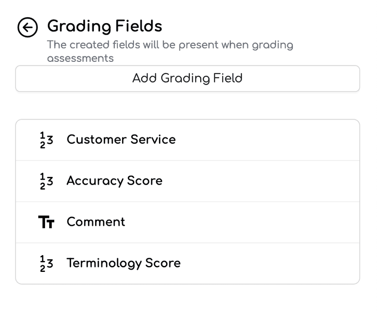Image resolution: width=377 pixels, height=311 pixels.
Task: Open the Customer Service grading field
Action: coord(188,140)
